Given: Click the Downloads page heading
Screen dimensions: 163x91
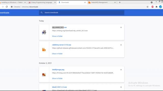Looking at the screenshot, I should click(x=5, y=13).
